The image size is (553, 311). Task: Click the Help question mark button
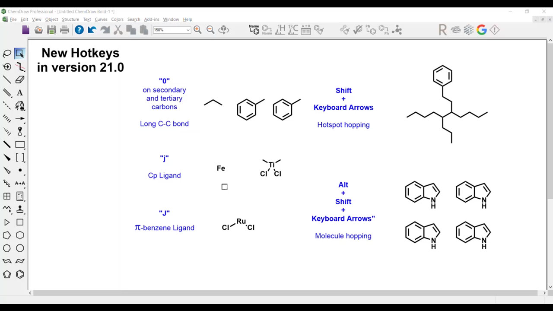[x=79, y=30]
